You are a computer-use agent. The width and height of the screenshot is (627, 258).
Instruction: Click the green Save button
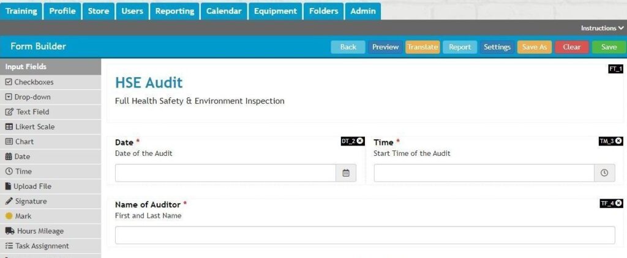click(609, 47)
